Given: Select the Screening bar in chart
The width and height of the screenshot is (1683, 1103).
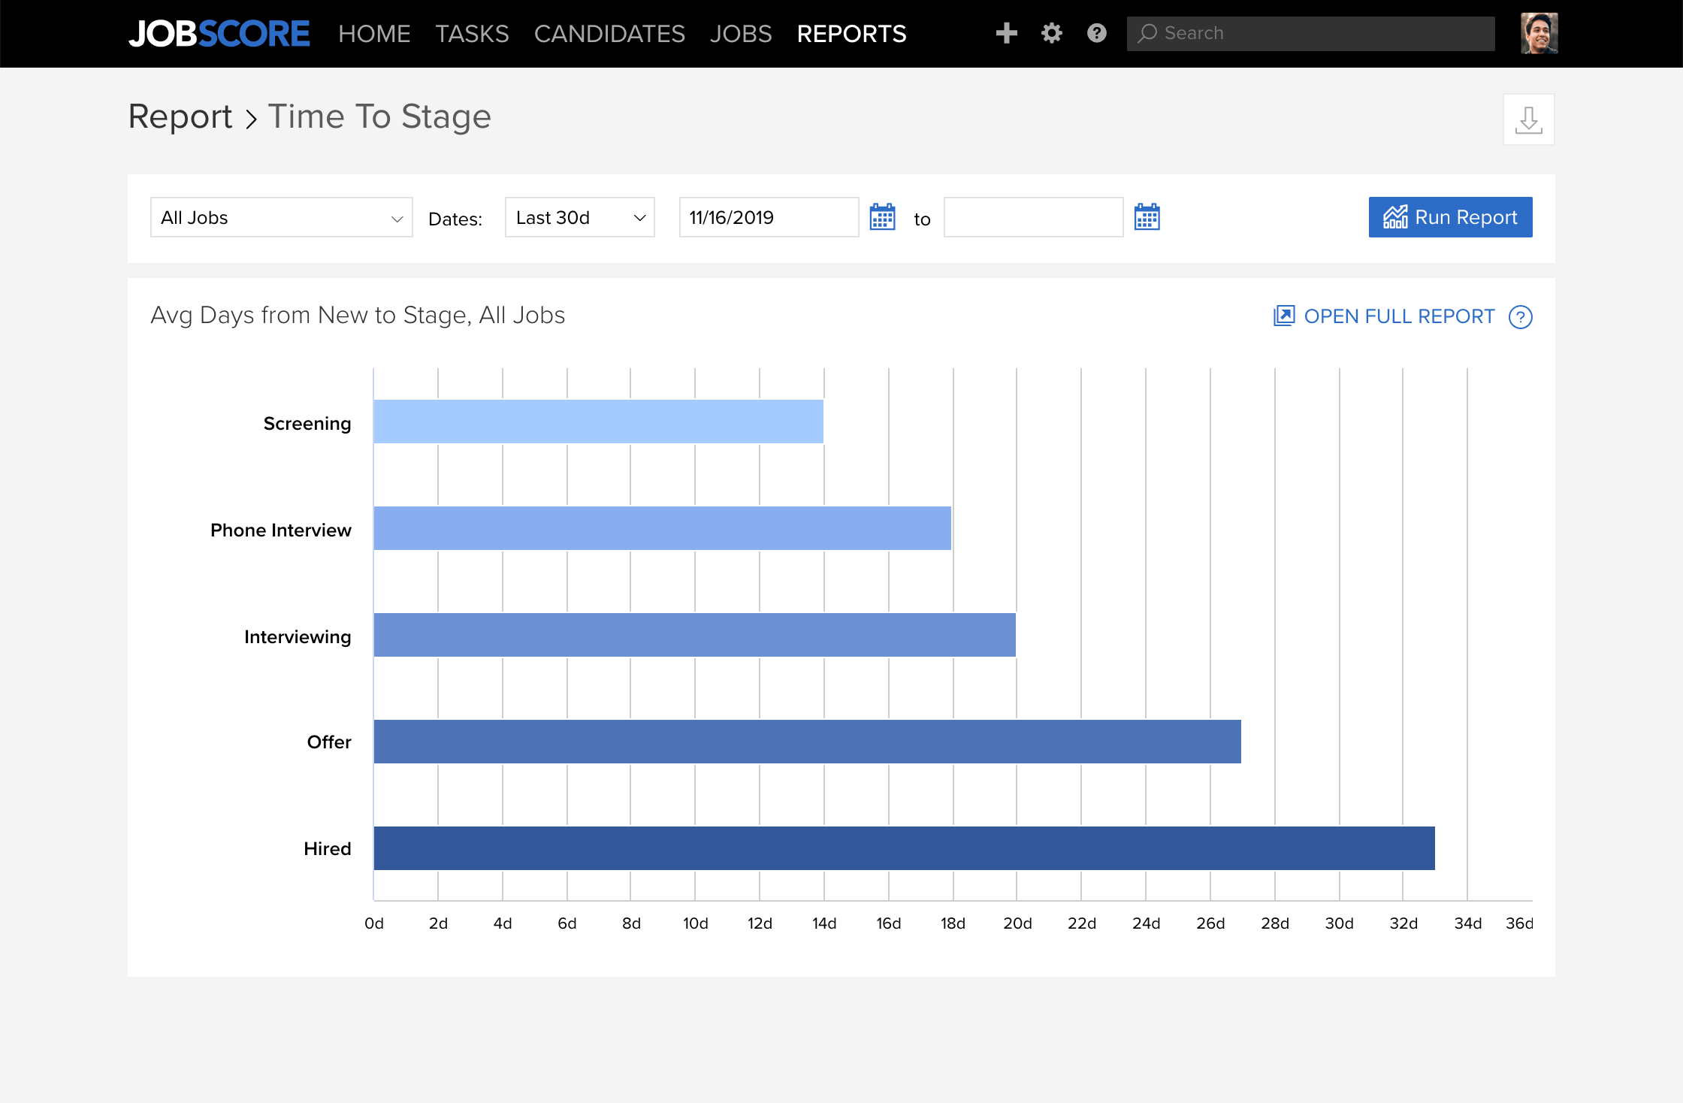Looking at the screenshot, I should tap(598, 422).
